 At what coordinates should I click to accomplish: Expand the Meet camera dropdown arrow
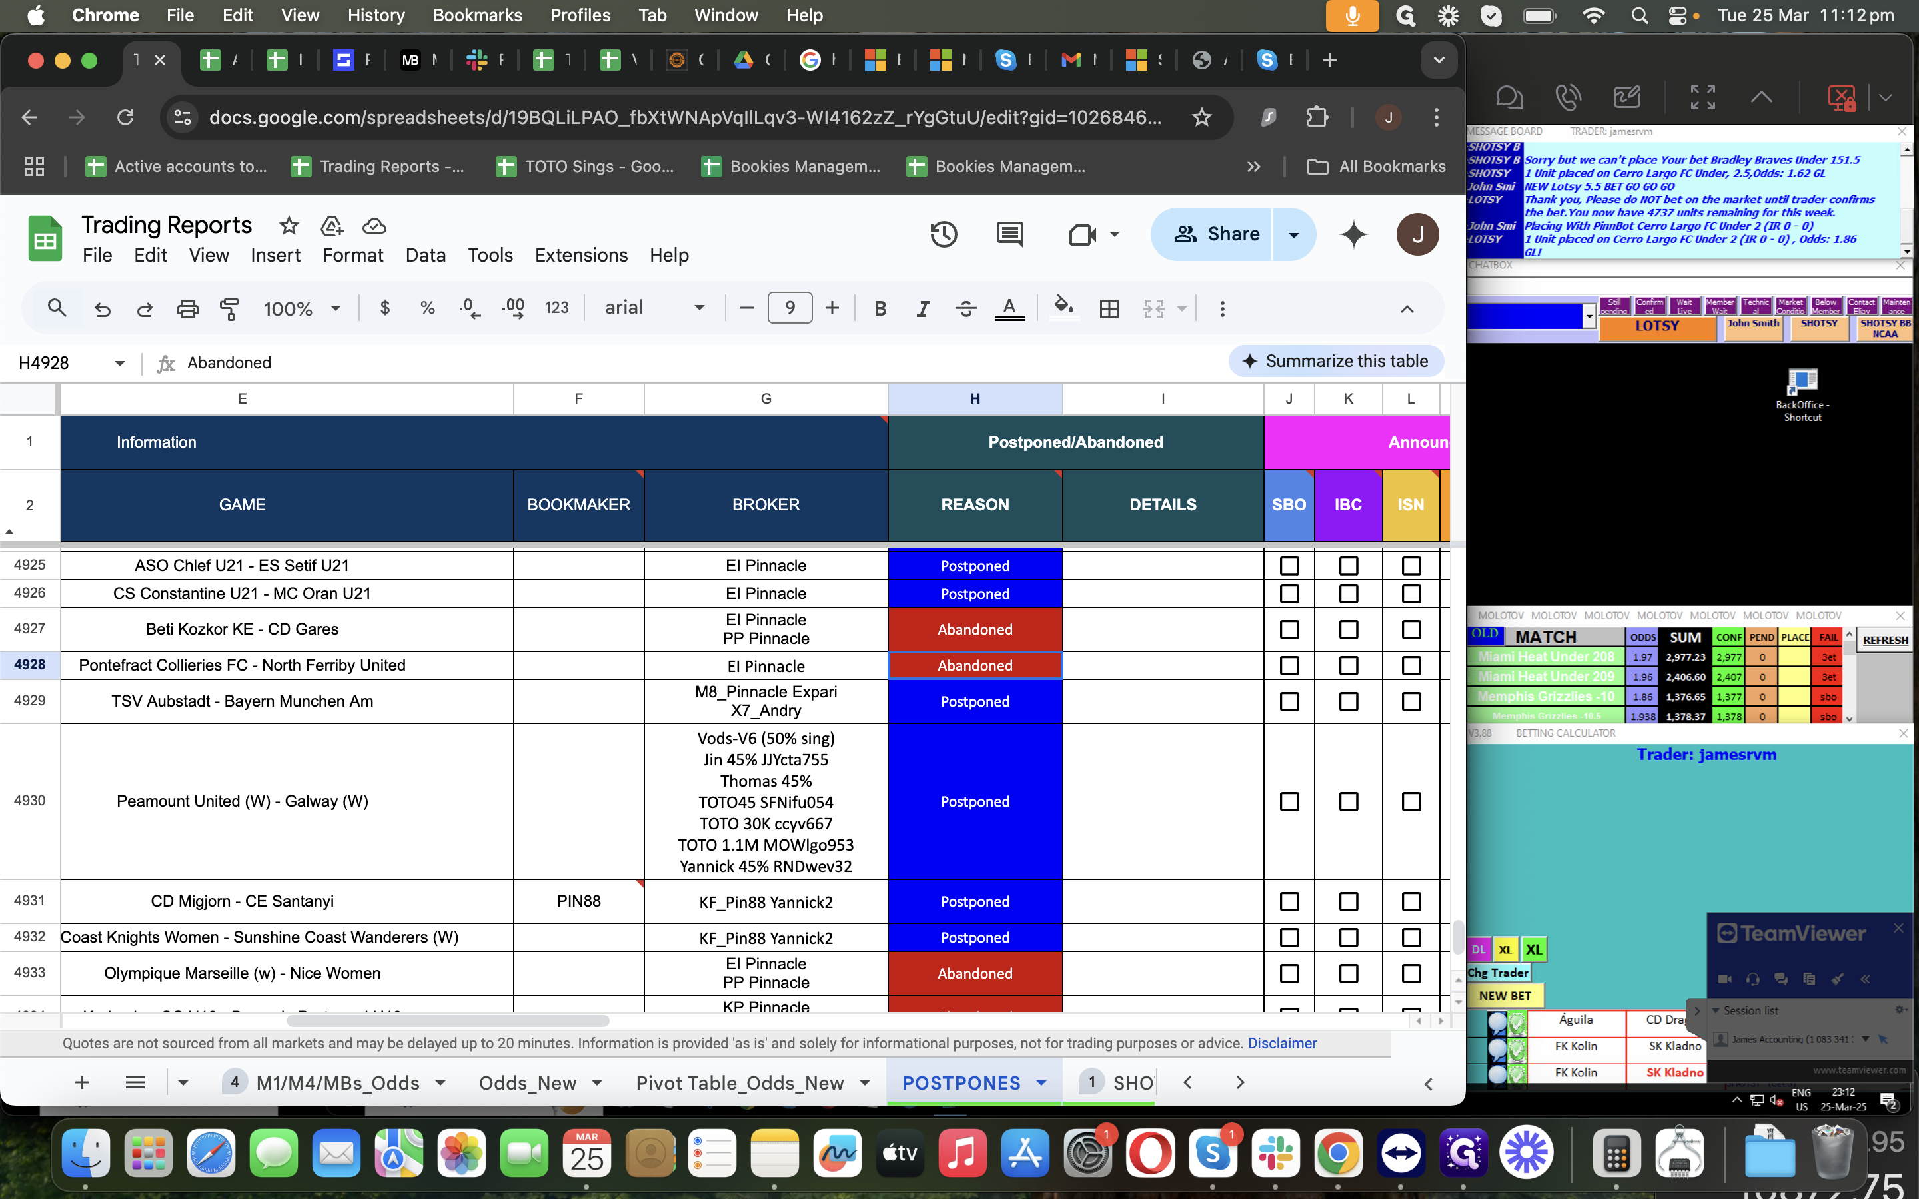click(x=1114, y=234)
